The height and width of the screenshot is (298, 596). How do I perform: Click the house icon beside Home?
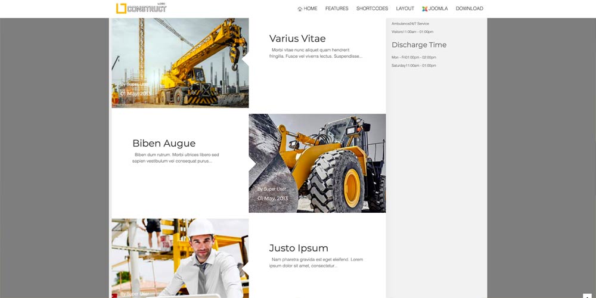[x=300, y=9]
